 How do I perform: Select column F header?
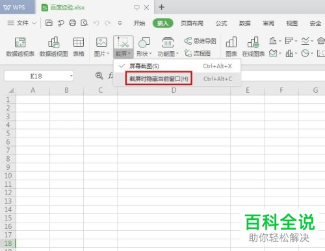281,90
